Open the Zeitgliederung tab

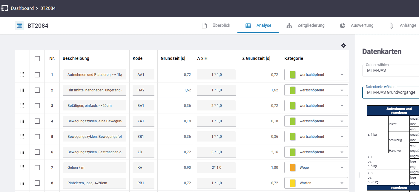311,26
